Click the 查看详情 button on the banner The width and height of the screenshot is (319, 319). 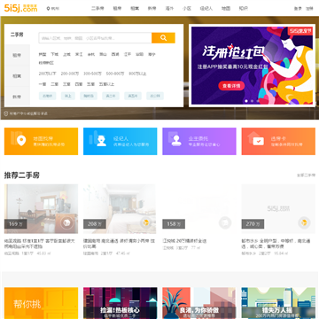pos(231,86)
